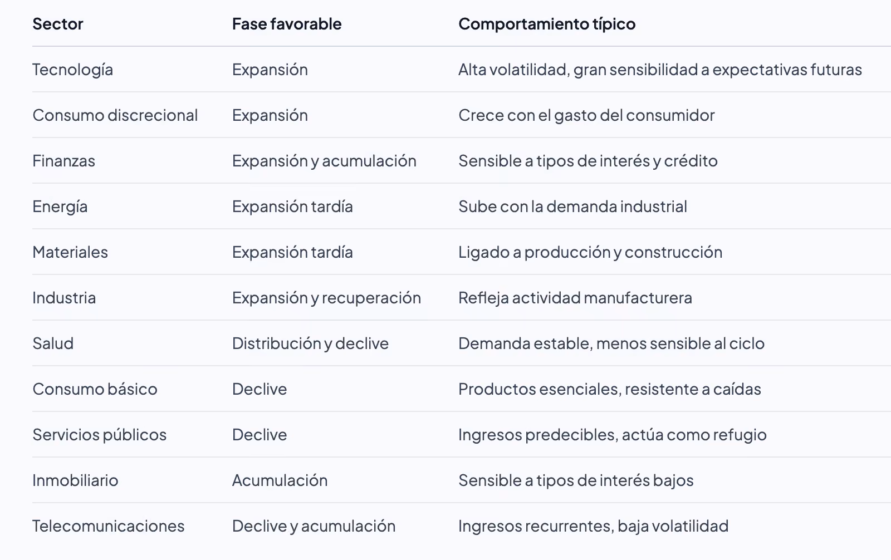Click 'Sube con la demanda industrial' text
This screenshot has width=891, height=560.
[573, 207]
